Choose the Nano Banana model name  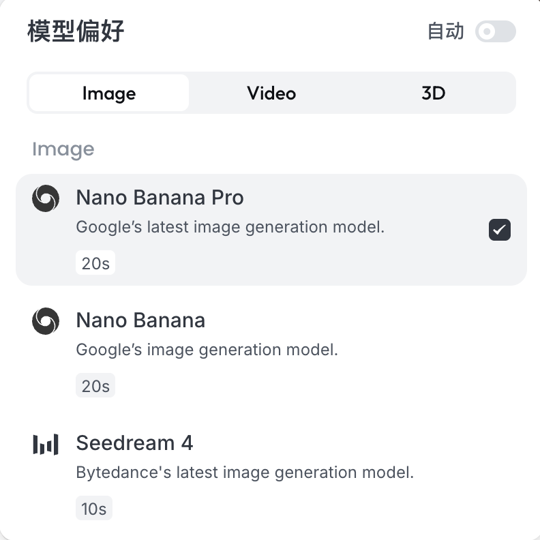(140, 320)
